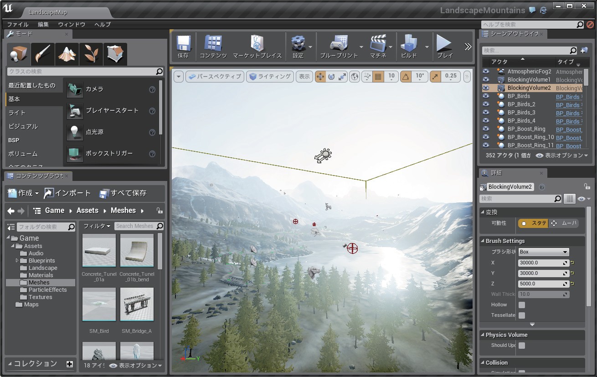Click the Save toolbar icon
This screenshot has width=597, height=377.
pos(183,47)
